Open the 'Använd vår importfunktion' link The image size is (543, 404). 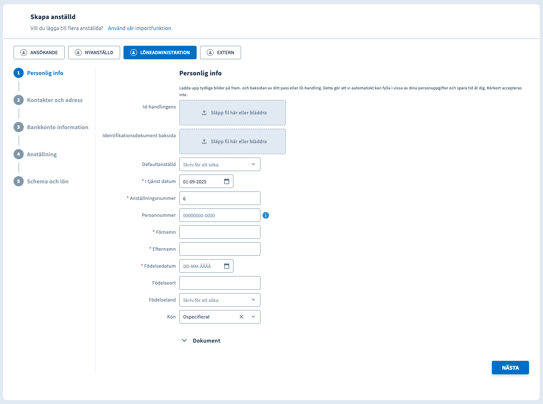tap(140, 28)
